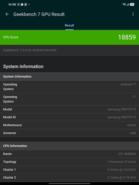139x185 pixels.
Task: Select the Result tab
Action: click(x=69, y=25)
